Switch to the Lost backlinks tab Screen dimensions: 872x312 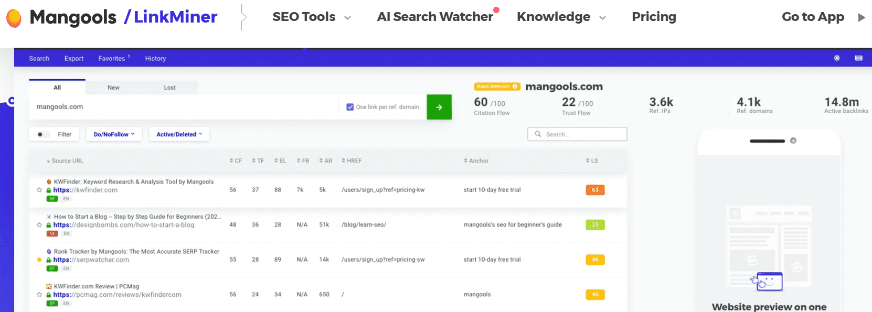pyautogui.click(x=169, y=88)
